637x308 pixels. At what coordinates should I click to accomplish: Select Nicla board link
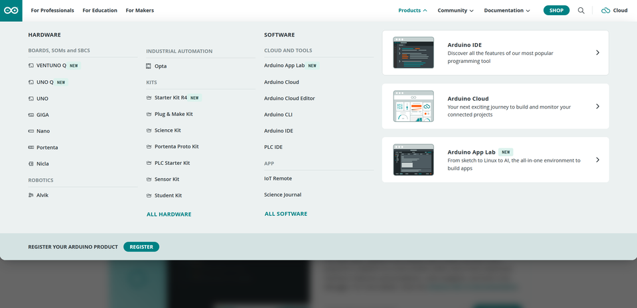42,164
